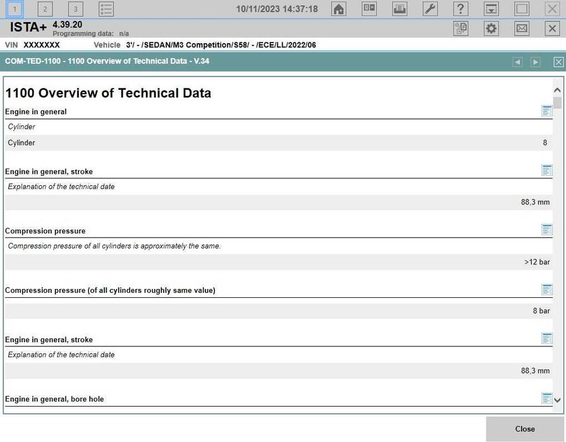Click the print icon
Viewport: 566px width, 442px height.
(x=400, y=9)
